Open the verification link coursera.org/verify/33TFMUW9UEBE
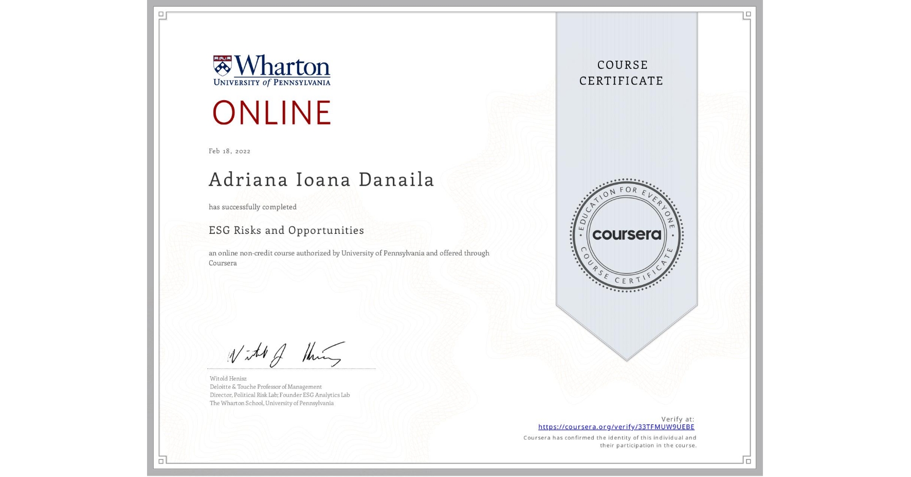 [x=615, y=427]
